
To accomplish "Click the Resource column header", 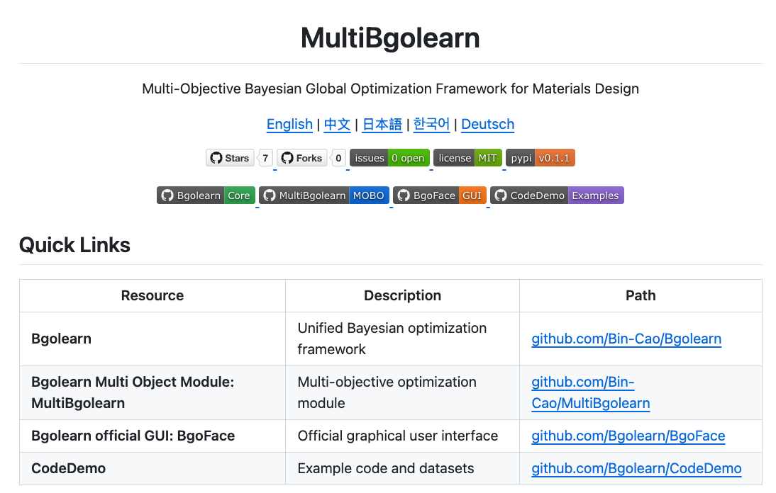I will (153, 295).
